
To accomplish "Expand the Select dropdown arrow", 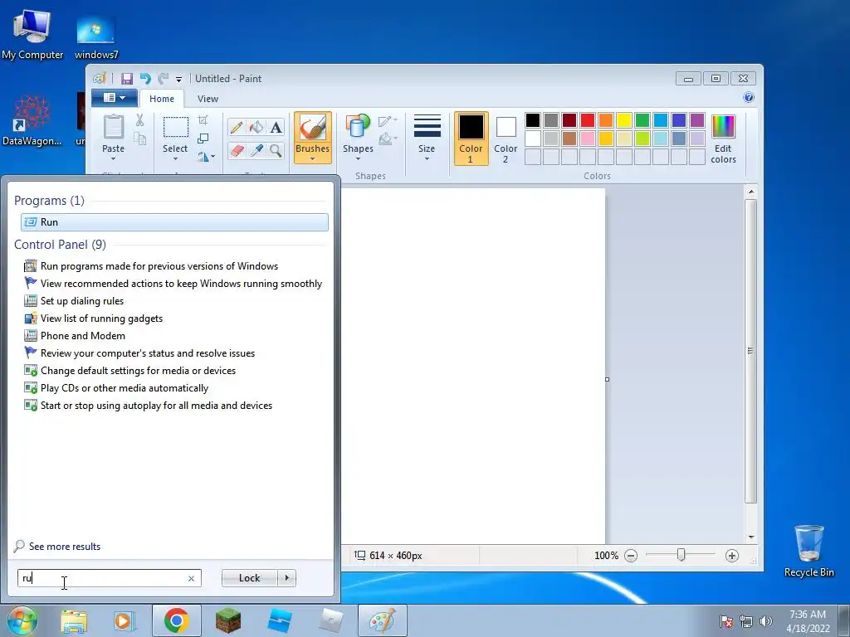I will (175, 158).
